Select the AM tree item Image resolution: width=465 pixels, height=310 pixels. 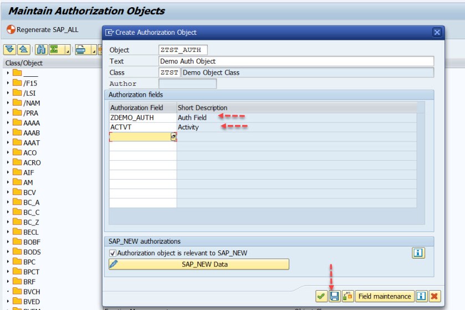tap(28, 182)
